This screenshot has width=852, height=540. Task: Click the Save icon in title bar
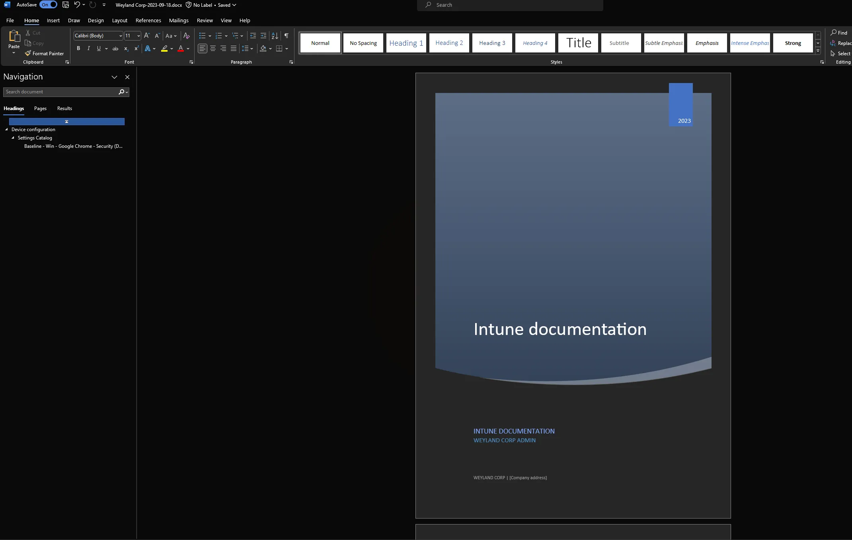[x=66, y=5]
